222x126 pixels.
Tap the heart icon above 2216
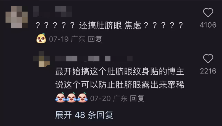[208, 59]
